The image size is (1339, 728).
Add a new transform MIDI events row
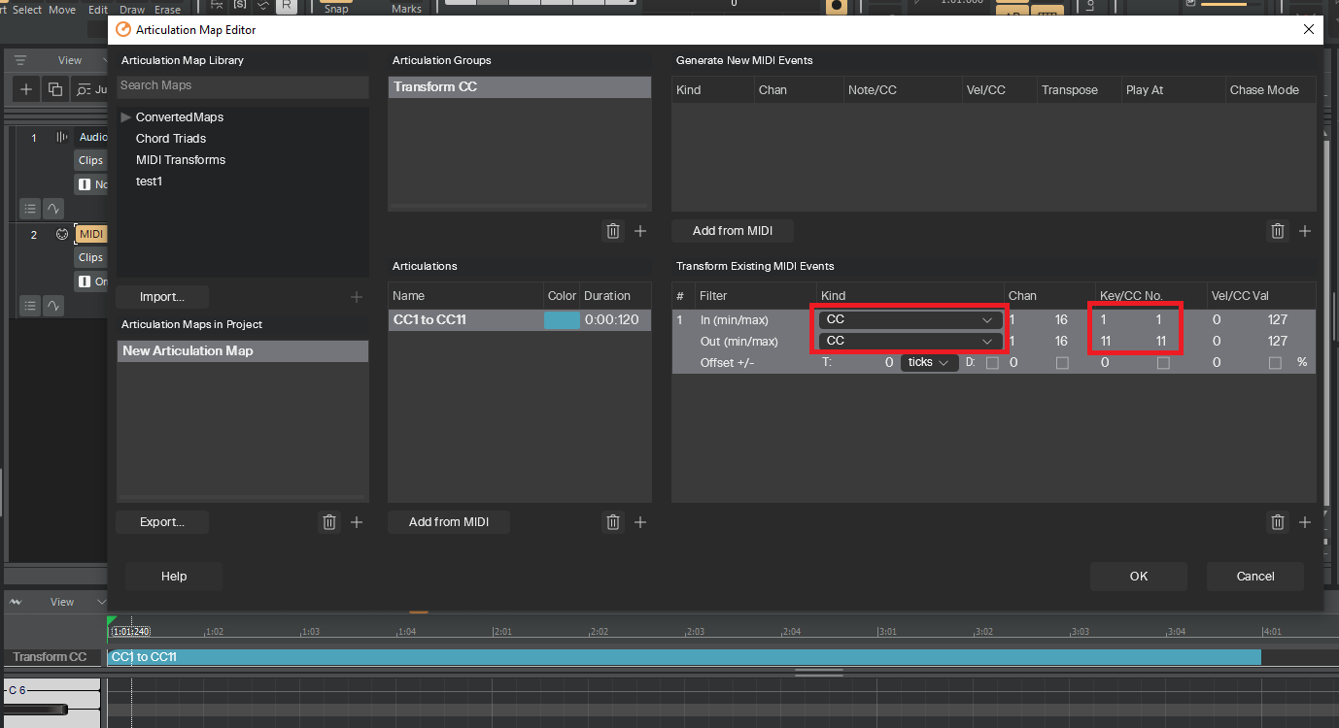pos(1305,522)
